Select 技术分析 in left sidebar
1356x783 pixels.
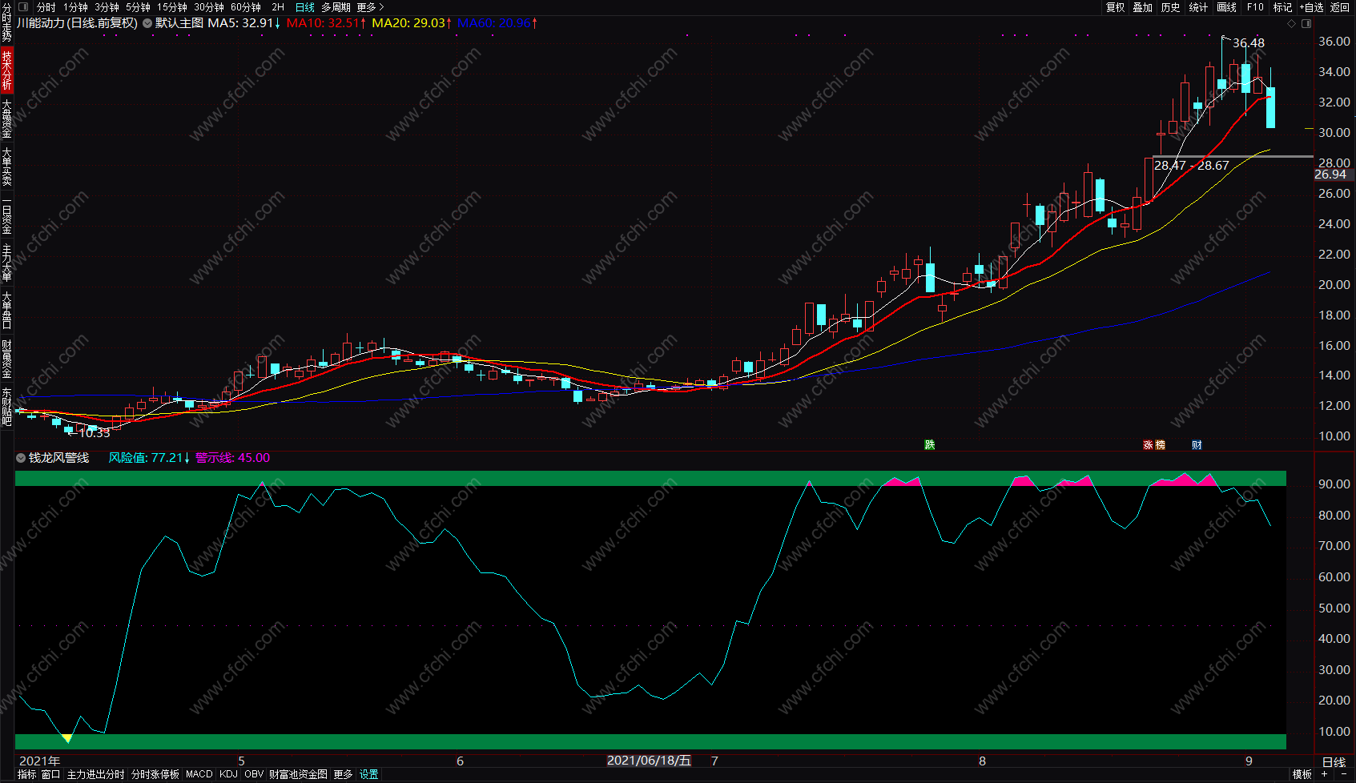coord(6,70)
